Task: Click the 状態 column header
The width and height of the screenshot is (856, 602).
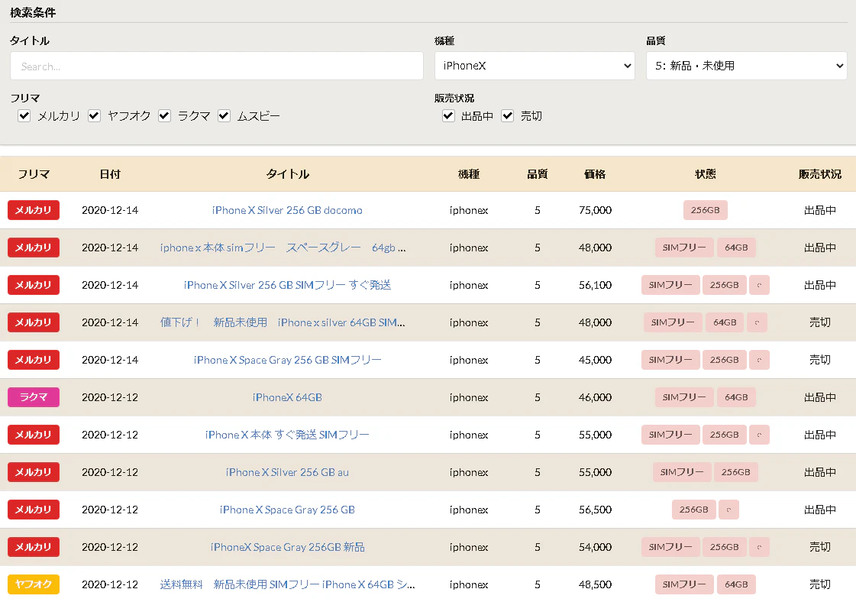Action: [705, 174]
